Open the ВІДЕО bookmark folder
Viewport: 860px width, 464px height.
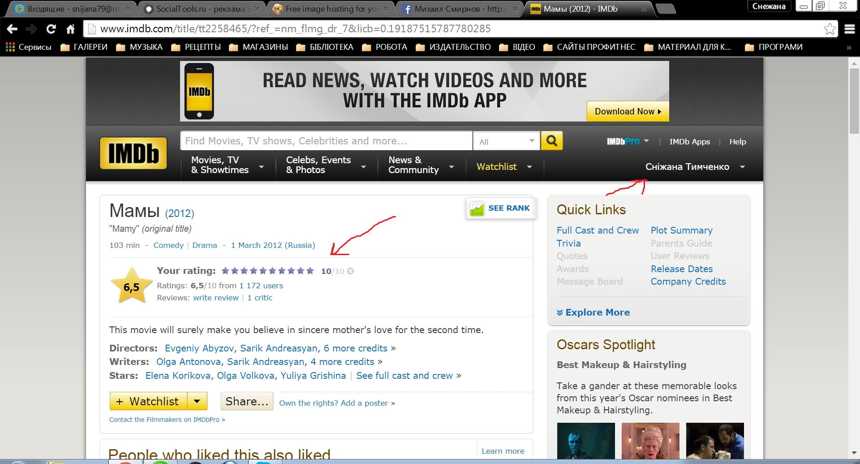pyautogui.click(x=517, y=47)
